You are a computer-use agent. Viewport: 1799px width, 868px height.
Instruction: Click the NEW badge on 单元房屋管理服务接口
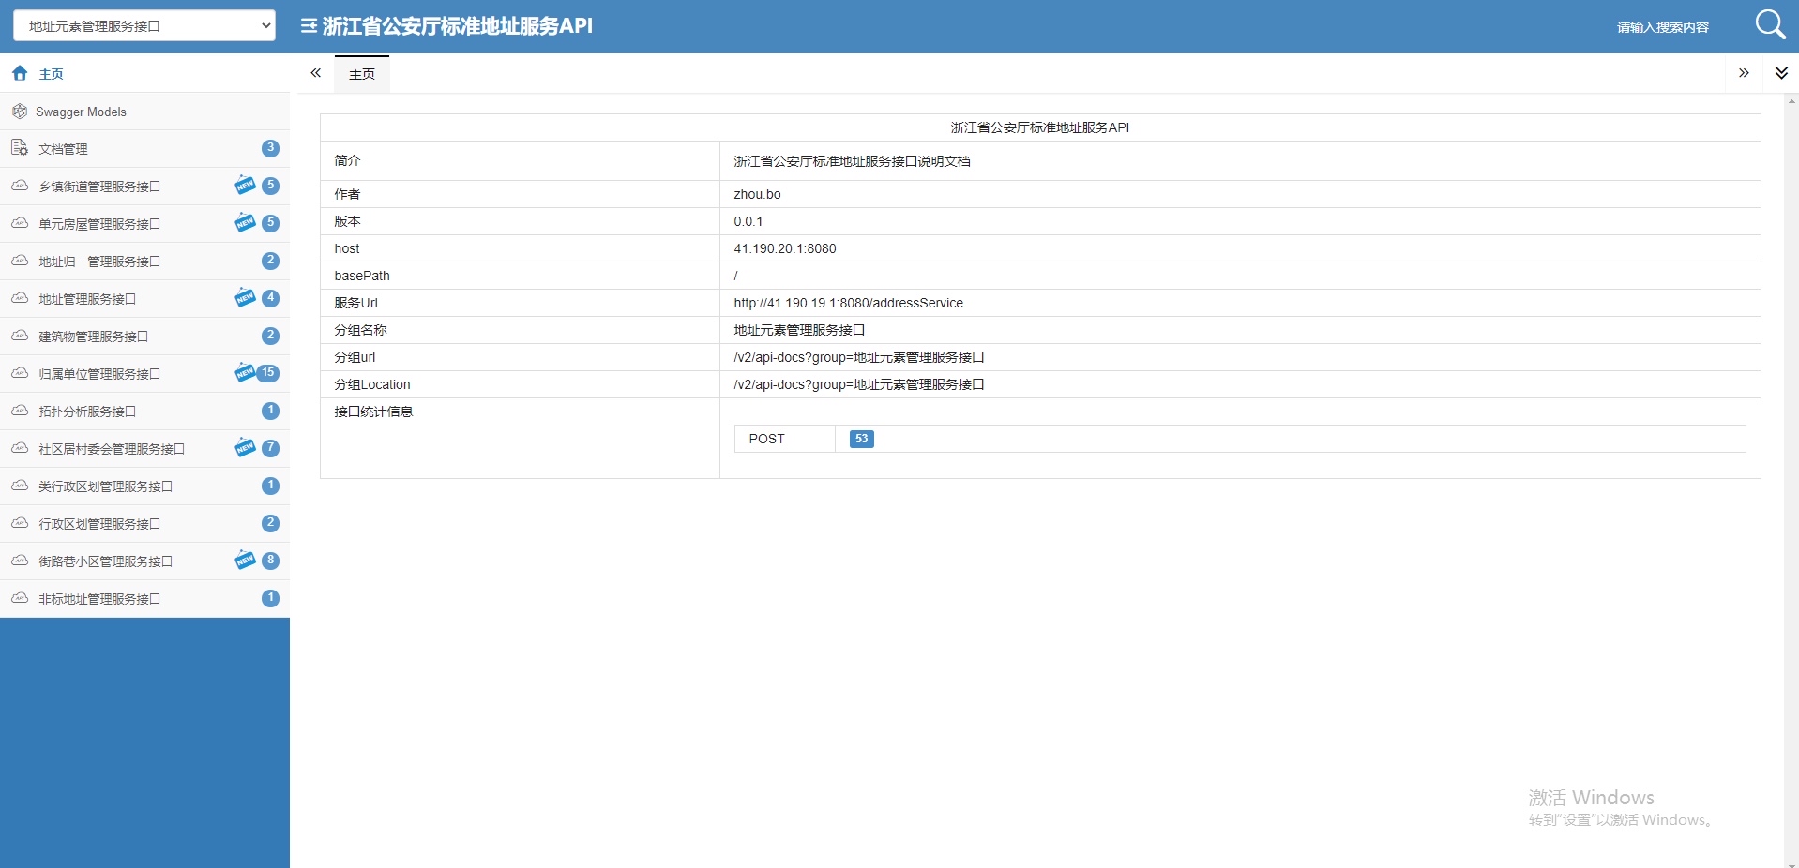(245, 222)
